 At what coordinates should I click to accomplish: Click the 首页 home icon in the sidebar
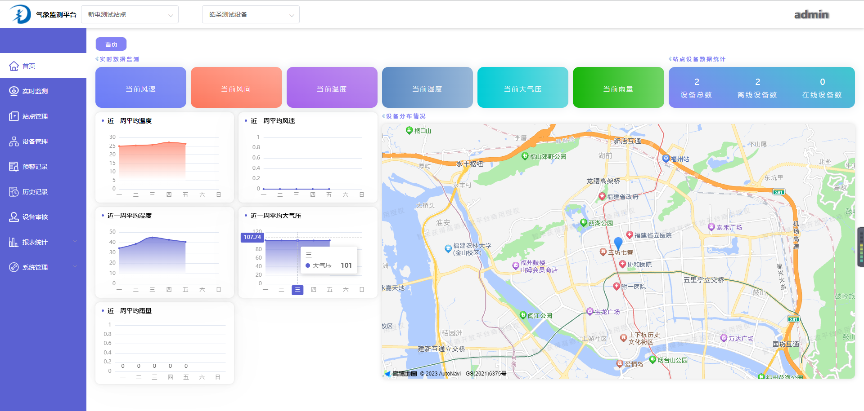14,66
